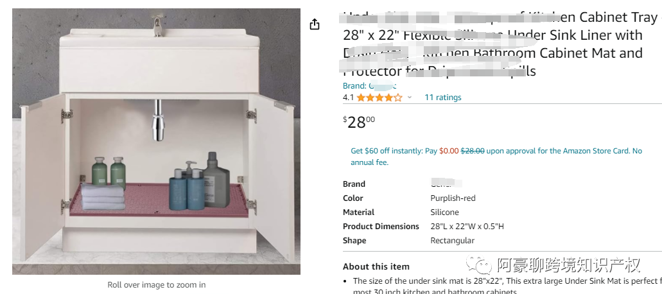Click the $28.00 price
The height and width of the screenshot is (294, 662).
(x=359, y=122)
